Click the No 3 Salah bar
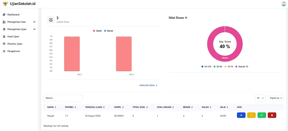 (124, 54)
